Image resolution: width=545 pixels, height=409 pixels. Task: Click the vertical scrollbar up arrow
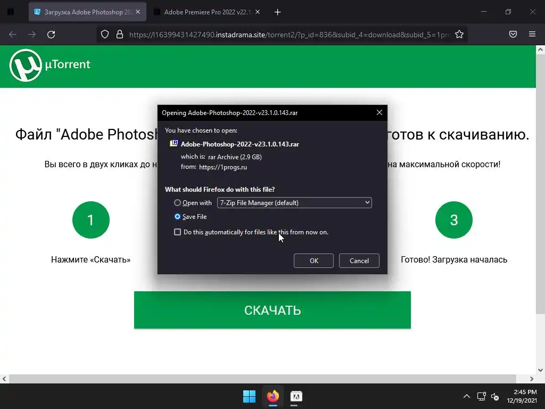540,50
